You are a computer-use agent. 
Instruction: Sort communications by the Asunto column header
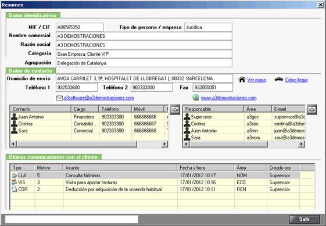pos(120,167)
